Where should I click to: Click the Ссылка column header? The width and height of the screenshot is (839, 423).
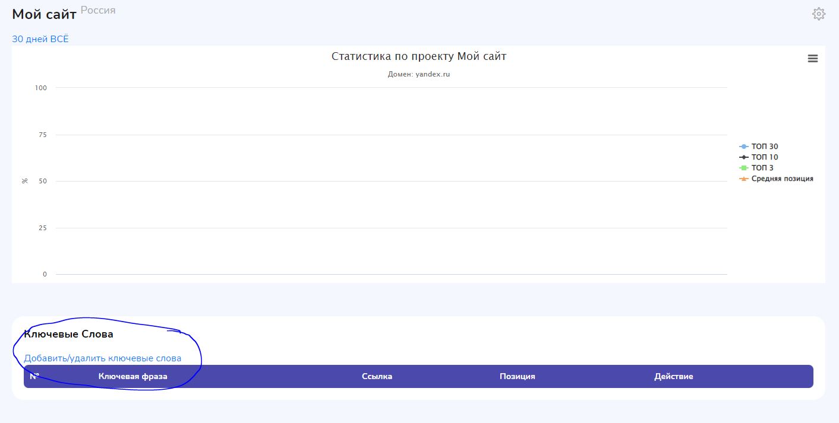pyautogui.click(x=377, y=376)
